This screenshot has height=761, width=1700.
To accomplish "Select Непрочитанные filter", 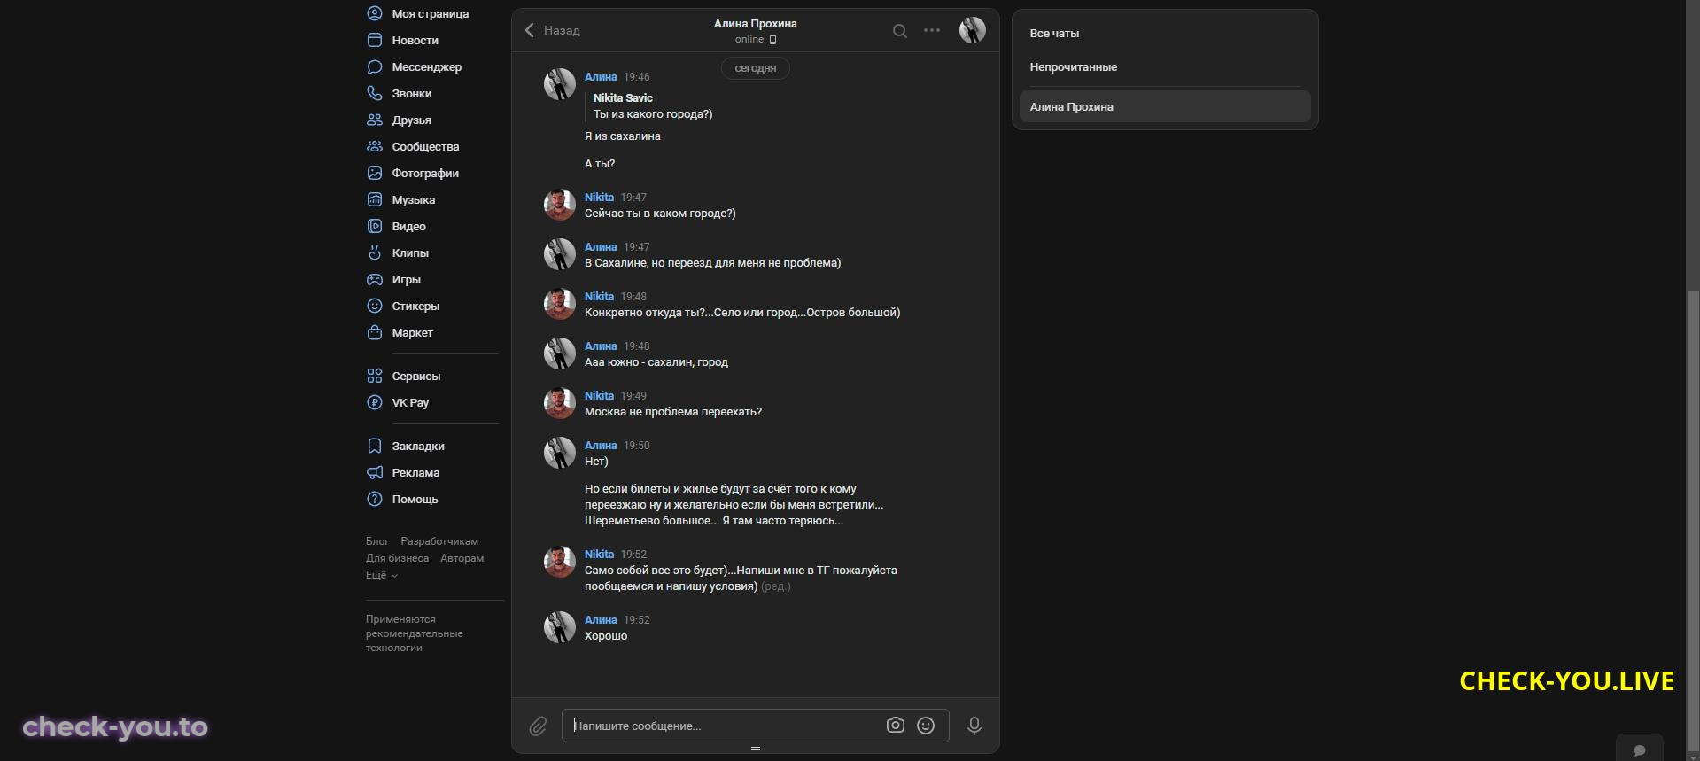I will coord(1165,66).
